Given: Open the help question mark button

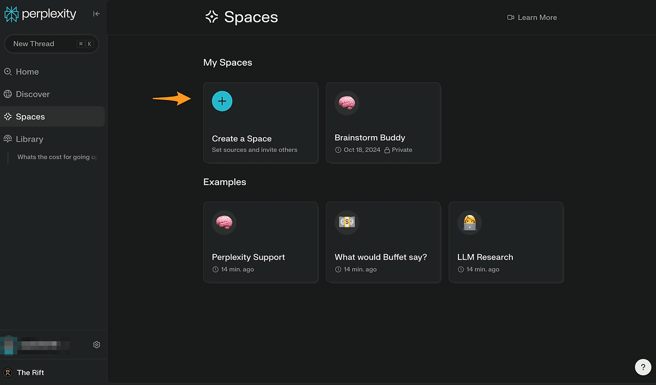Looking at the screenshot, I should click(x=643, y=367).
